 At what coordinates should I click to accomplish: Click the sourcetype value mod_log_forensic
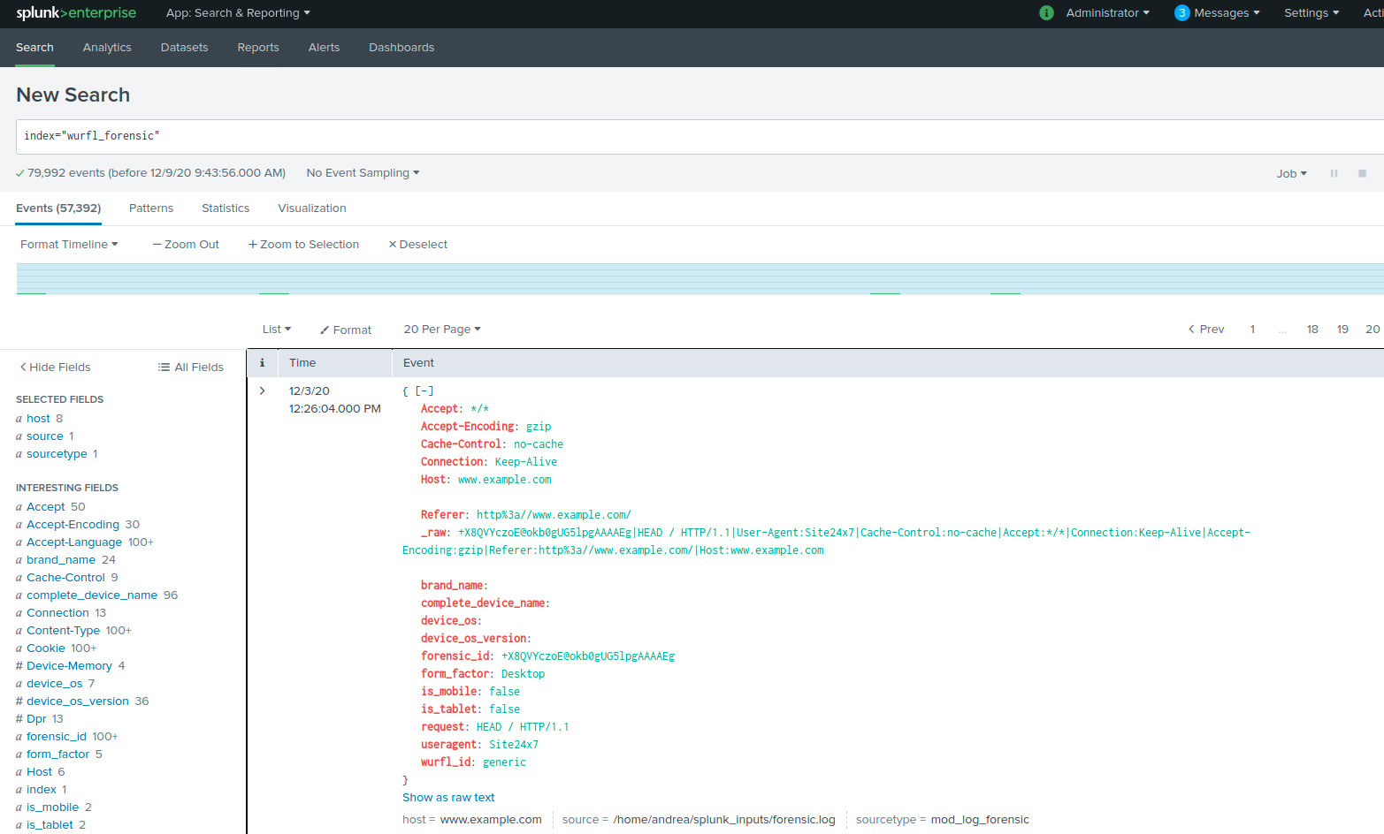[x=980, y=820]
